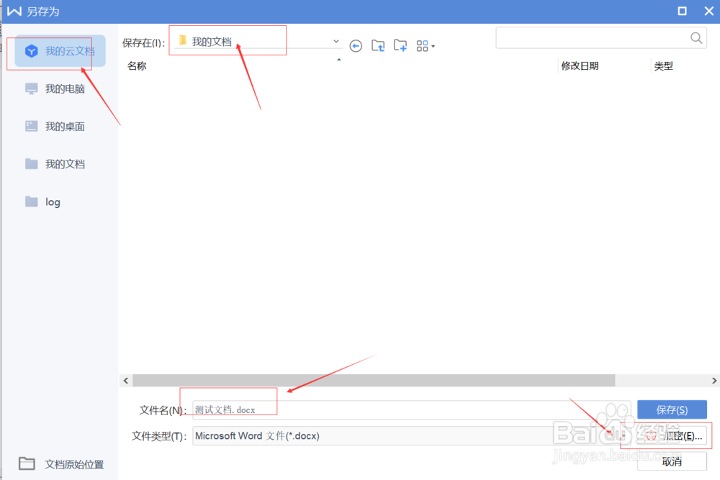Click the 文件名 input showing 测试文档.docx
Viewport: 720px width, 480px height.
[230, 409]
